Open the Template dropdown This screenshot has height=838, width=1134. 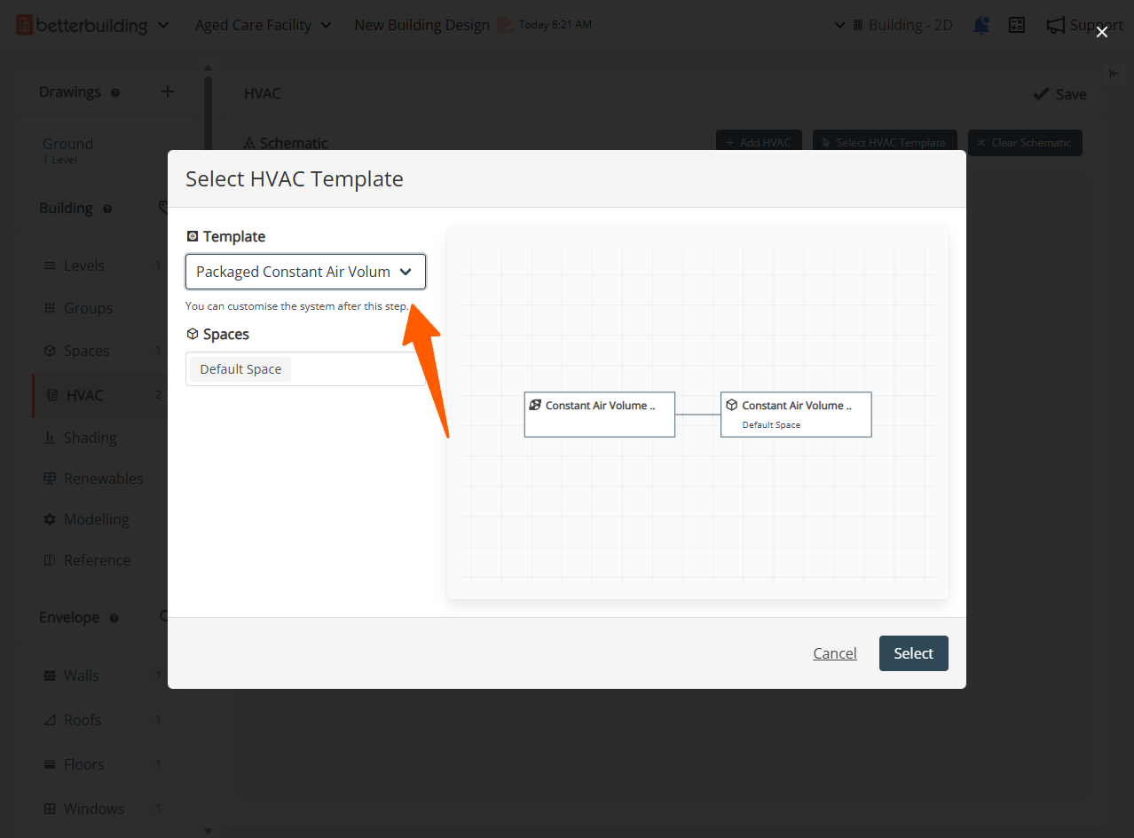point(305,272)
